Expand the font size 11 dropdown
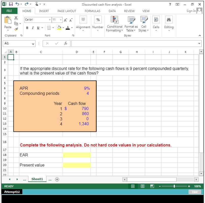 coord(61,20)
